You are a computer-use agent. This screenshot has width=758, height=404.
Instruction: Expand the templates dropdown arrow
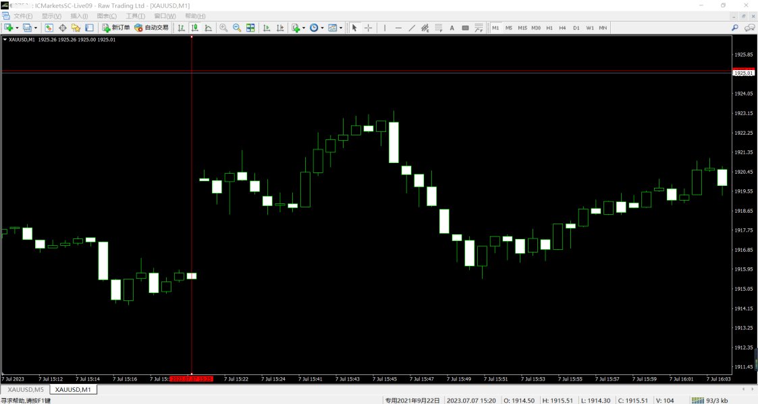click(341, 28)
